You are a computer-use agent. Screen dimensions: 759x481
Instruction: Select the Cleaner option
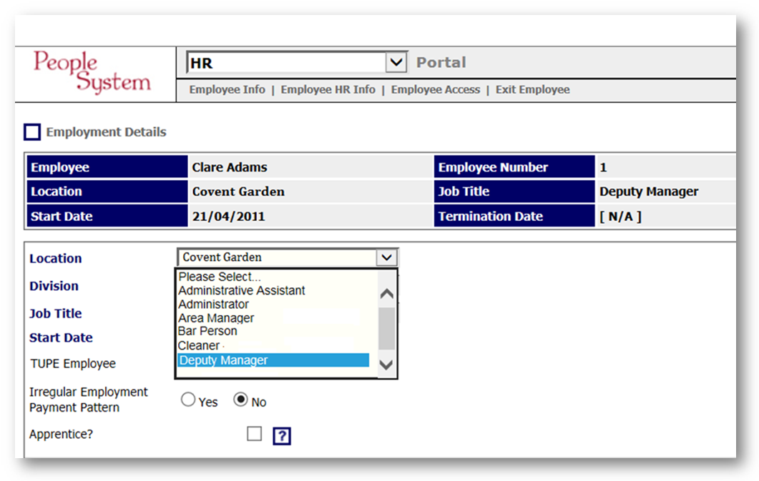click(199, 346)
